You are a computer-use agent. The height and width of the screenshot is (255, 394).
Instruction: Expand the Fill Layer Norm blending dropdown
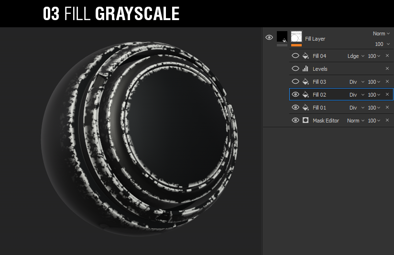point(381,33)
